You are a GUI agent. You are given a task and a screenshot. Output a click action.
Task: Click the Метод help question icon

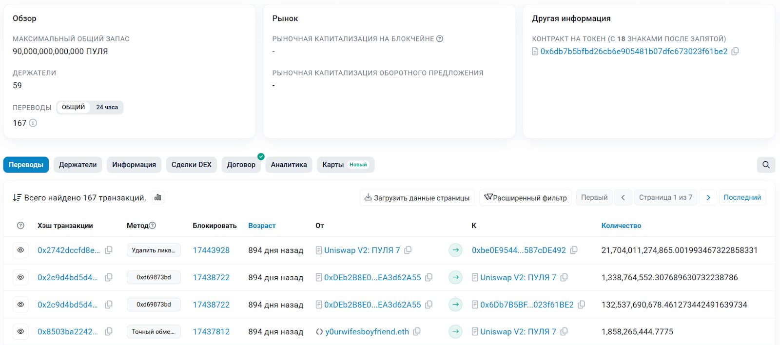[152, 226]
